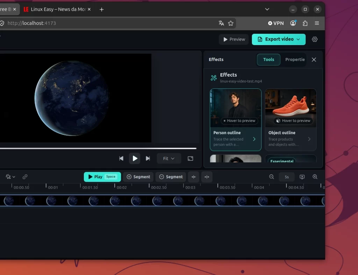Click the site security shield icon
Screen dimensions: 358x275
click(x=2, y=23)
